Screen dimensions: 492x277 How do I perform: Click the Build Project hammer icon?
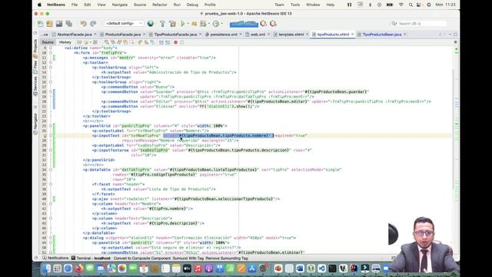click(162, 24)
